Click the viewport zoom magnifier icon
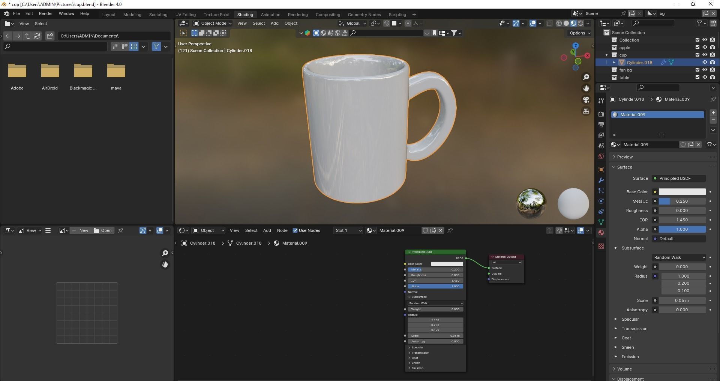 [586, 77]
